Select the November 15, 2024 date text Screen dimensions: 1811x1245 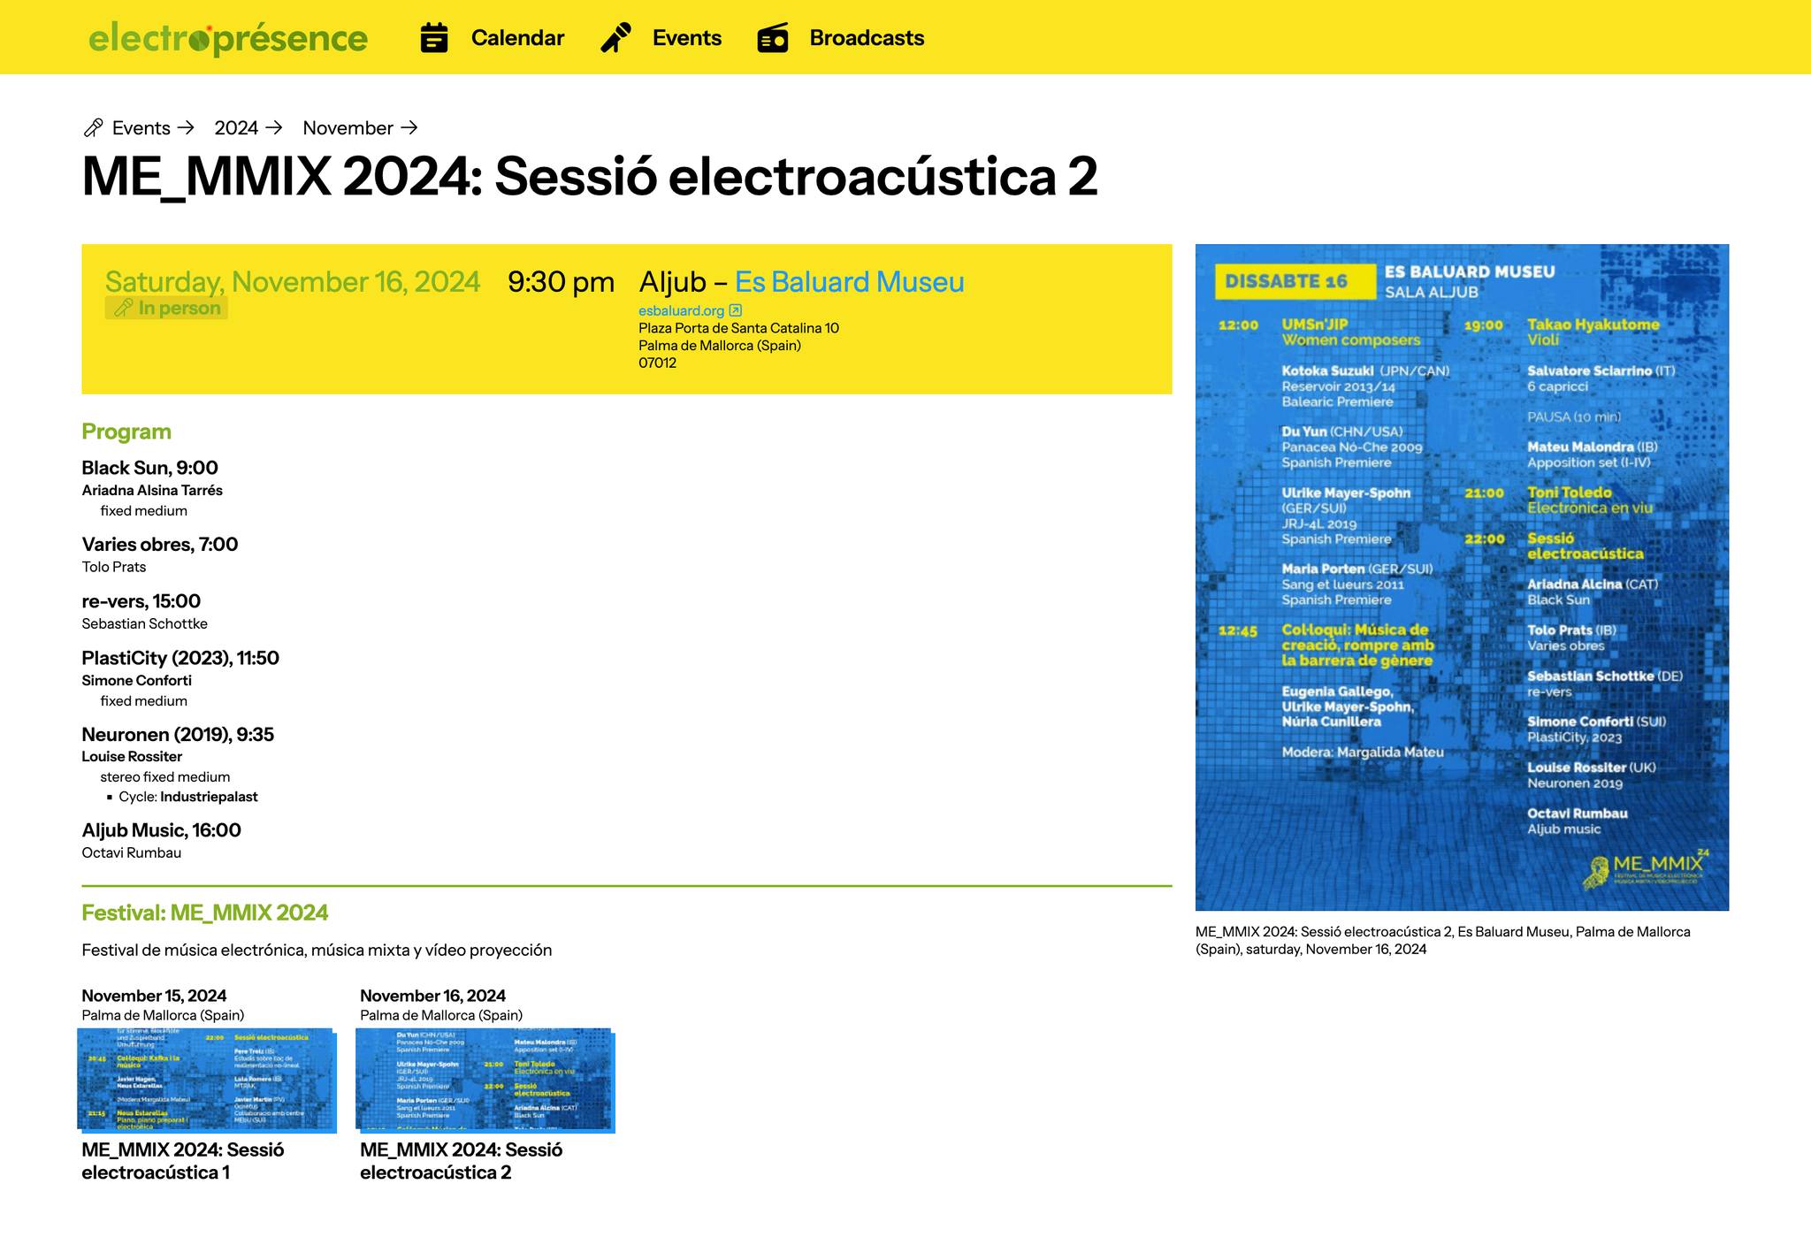(x=154, y=996)
